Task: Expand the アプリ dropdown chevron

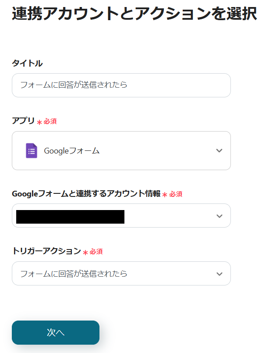Action: pyautogui.click(x=219, y=151)
